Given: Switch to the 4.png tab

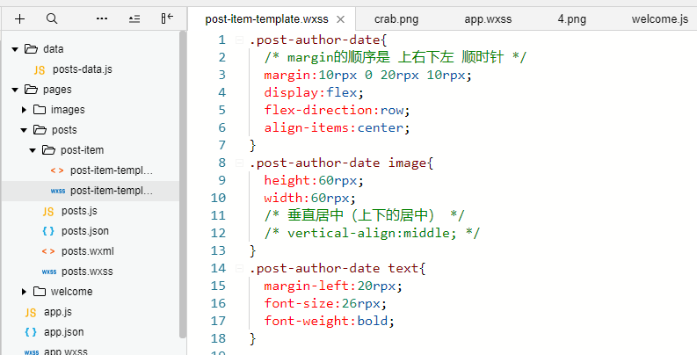Looking at the screenshot, I should (572, 19).
